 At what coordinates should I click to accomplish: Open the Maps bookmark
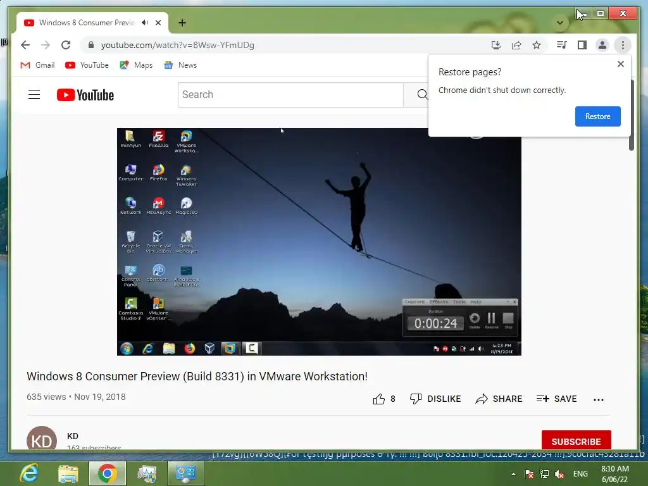136,65
